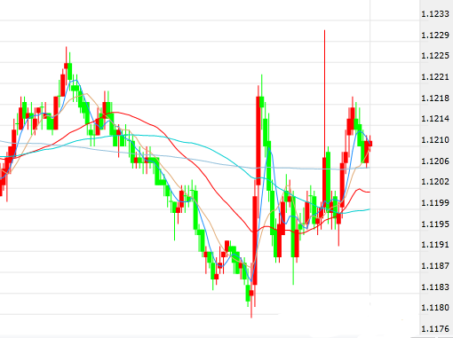Click the 1.1195 price axis value

click(x=435, y=224)
